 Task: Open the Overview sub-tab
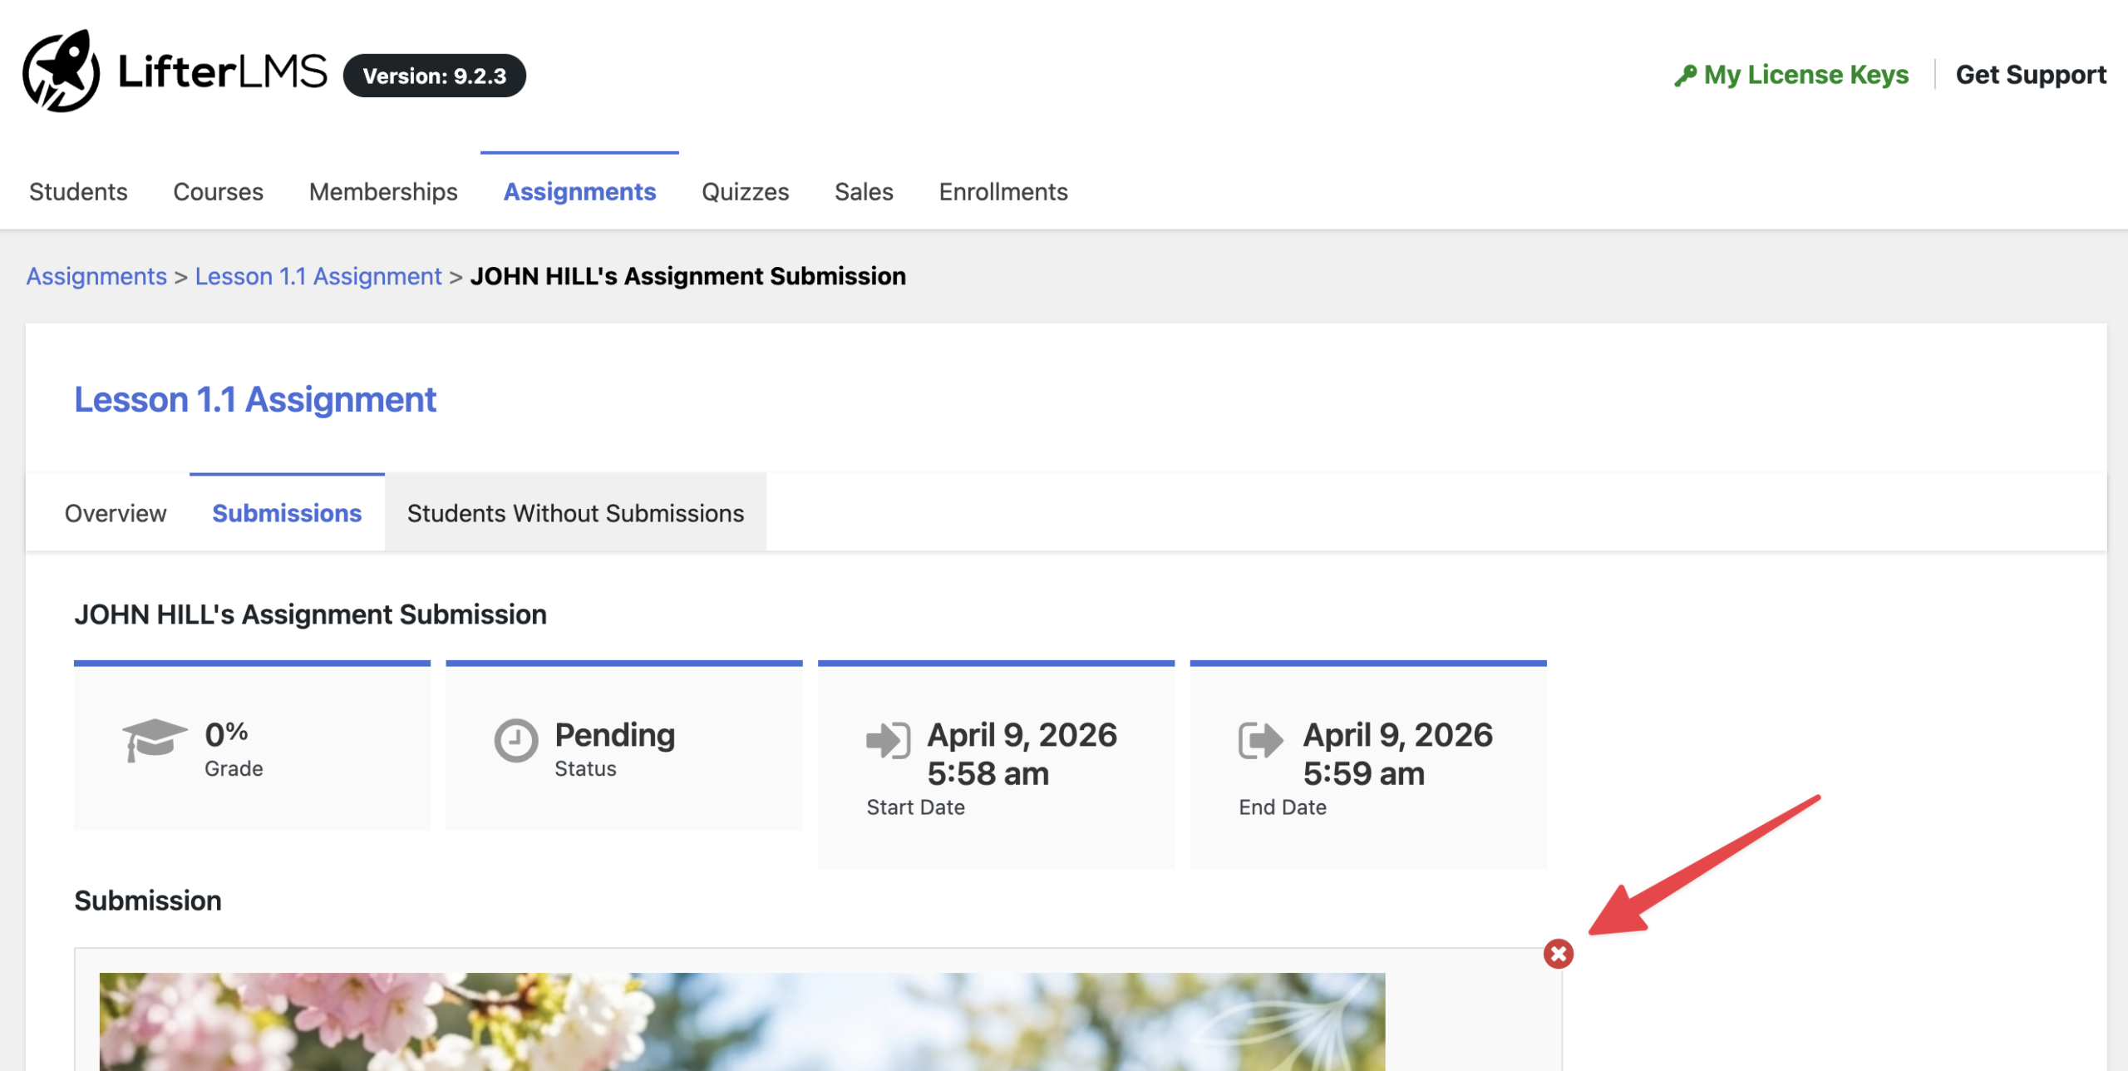pyautogui.click(x=116, y=513)
